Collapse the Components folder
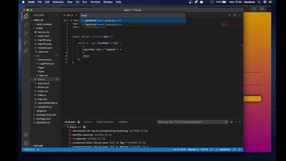The height and width of the screenshot is (161, 286). tap(44, 59)
